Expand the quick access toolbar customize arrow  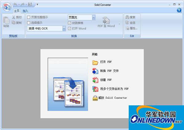pos(37,5)
